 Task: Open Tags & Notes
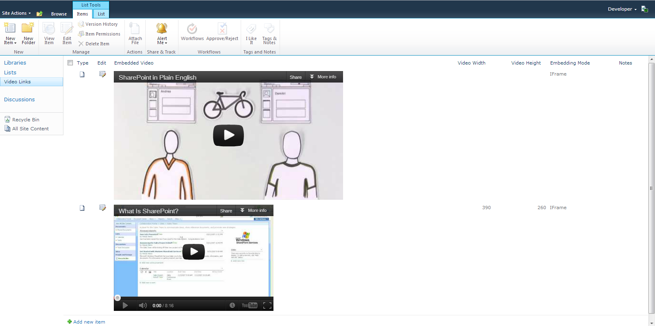269,33
